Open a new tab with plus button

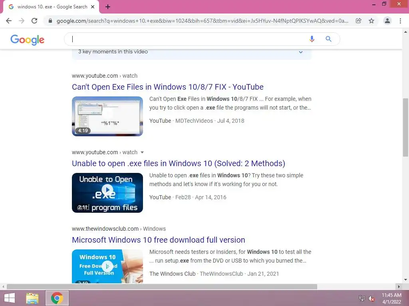click(x=108, y=7)
